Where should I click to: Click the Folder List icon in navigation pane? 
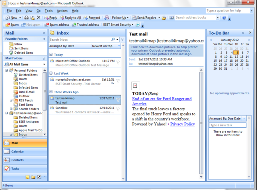[x=33, y=177]
